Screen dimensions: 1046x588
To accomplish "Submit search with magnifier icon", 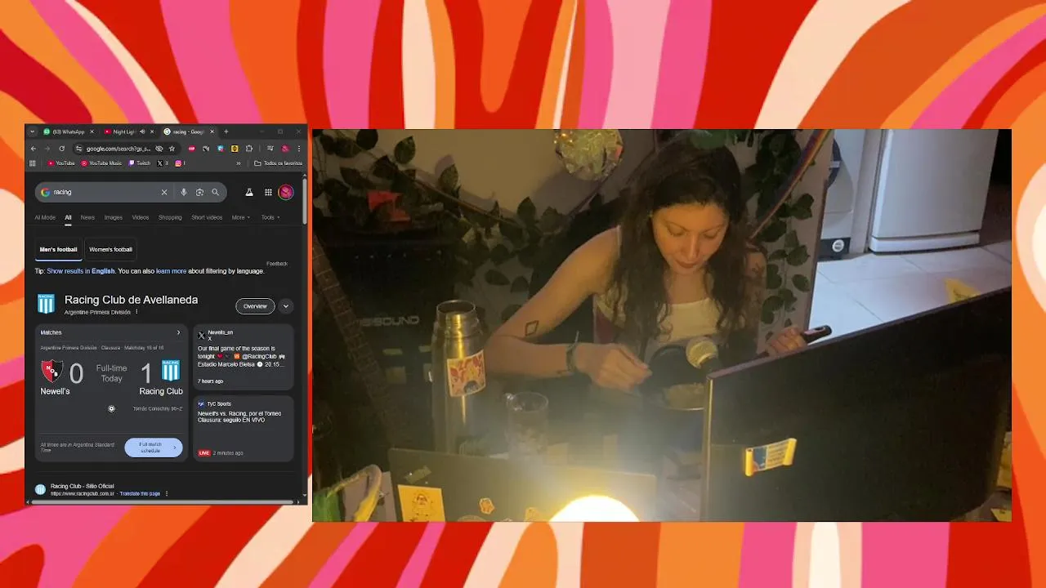I will 216,192.
